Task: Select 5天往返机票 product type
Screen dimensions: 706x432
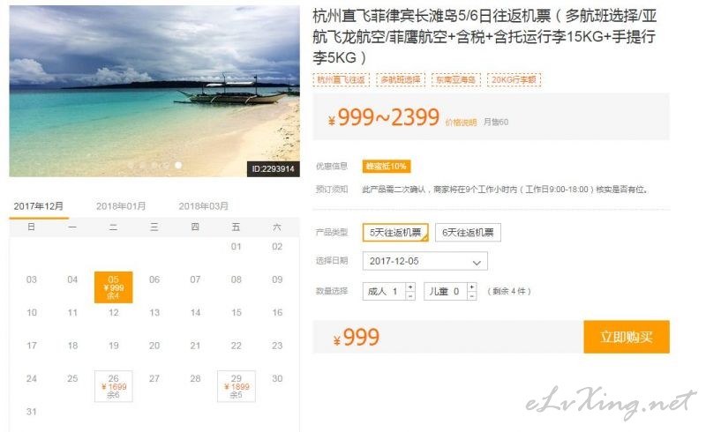Action: point(395,233)
